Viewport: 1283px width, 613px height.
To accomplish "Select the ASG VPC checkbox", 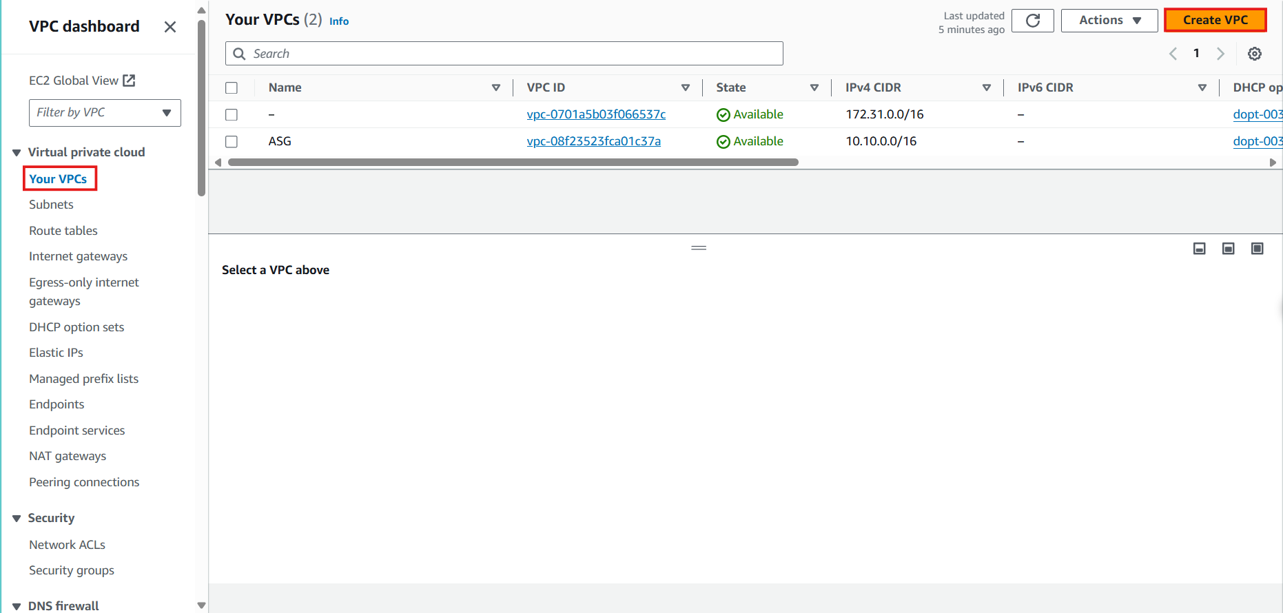I will pyautogui.click(x=232, y=142).
